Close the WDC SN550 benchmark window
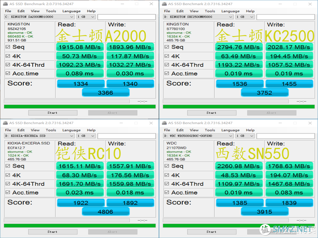Viewport: 318px width, 238px height. [x=310, y=123]
